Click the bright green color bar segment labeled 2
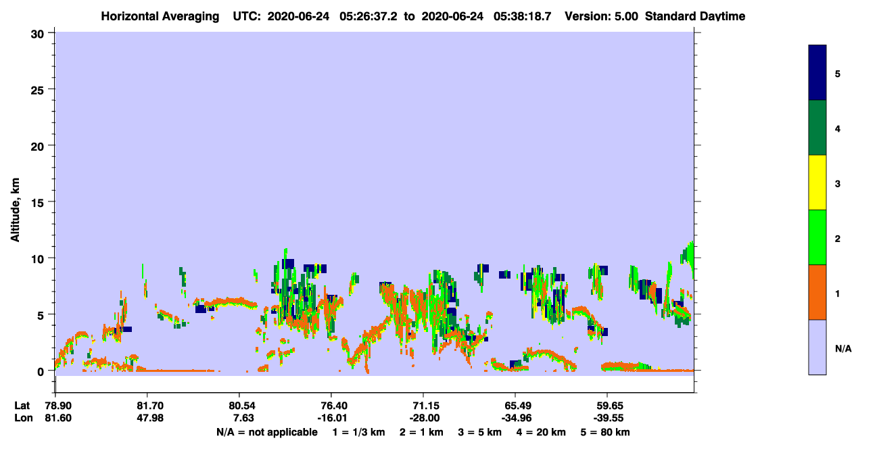879x451 pixels. [x=817, y=237]
